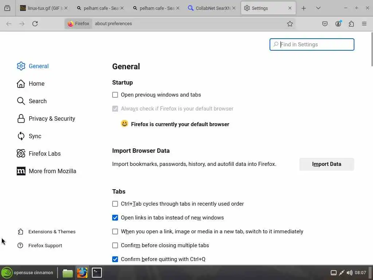
Task: Click the page vertical scrollbar thumb
Action: pyautogui.click(x=372, y=49)
